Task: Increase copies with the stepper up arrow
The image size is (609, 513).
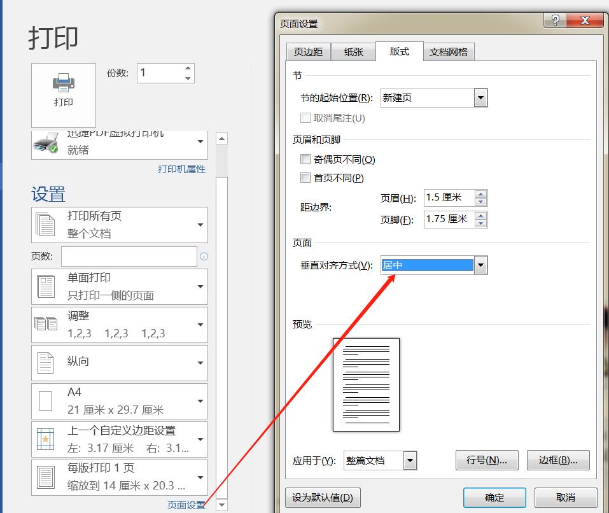Action: [187, 68]
